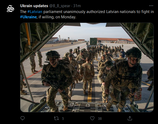This screenshot has height=124, width=158.
Task: Click the word 'The' starting the tweet
Action: click(23, 12)
